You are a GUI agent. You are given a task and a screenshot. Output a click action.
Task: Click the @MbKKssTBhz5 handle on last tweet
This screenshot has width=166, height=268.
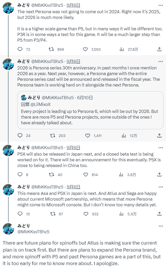coord(33,232)
